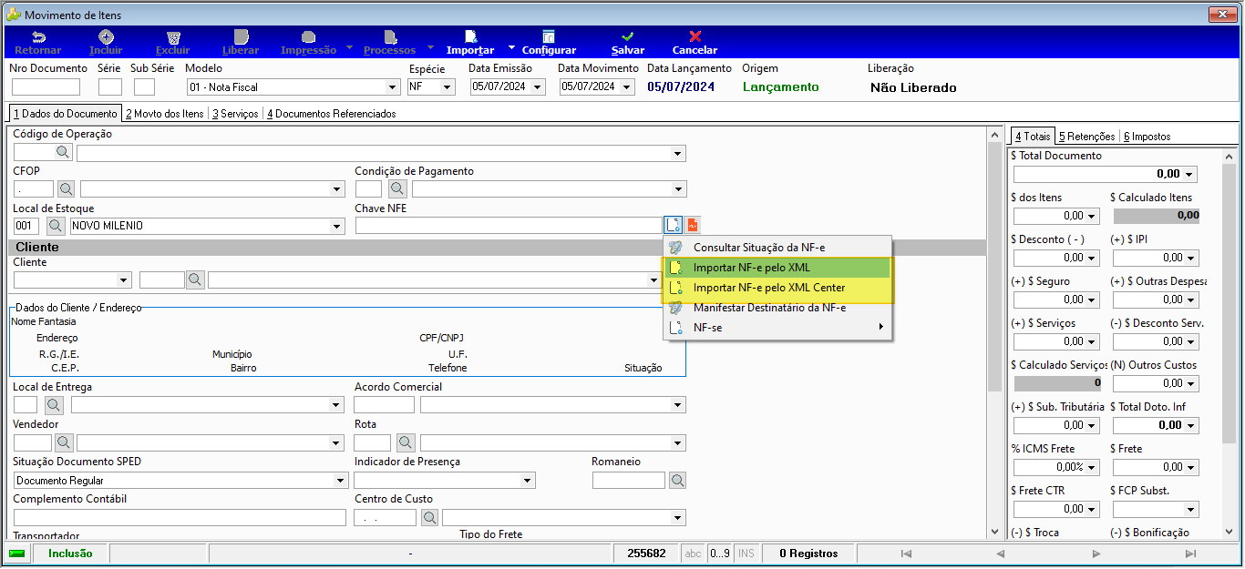Select Consultar Situação da NF-e menu entry
This screenshot has height=569, width=1245.
pos(777,247)
